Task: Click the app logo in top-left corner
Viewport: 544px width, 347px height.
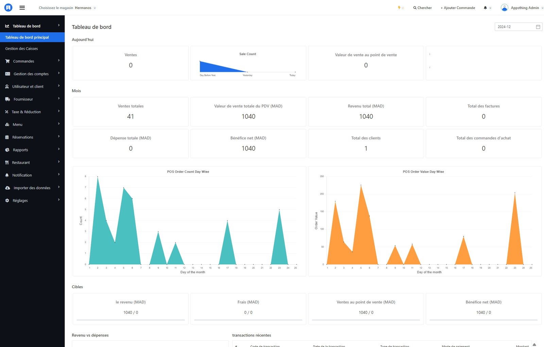Action: pyautogui.click(x=8, y=7)
